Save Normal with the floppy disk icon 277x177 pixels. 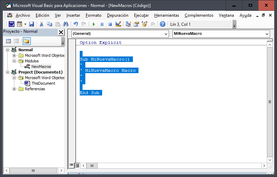31,24
